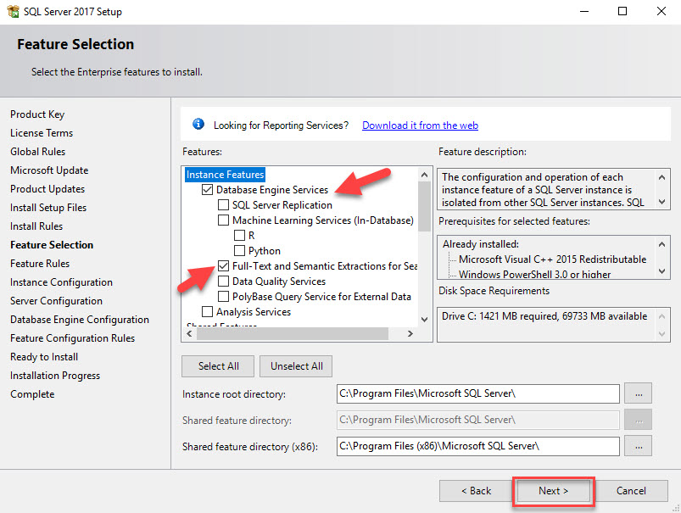Select the Ready to Install step
681x513 pixels.
(44, 357)
